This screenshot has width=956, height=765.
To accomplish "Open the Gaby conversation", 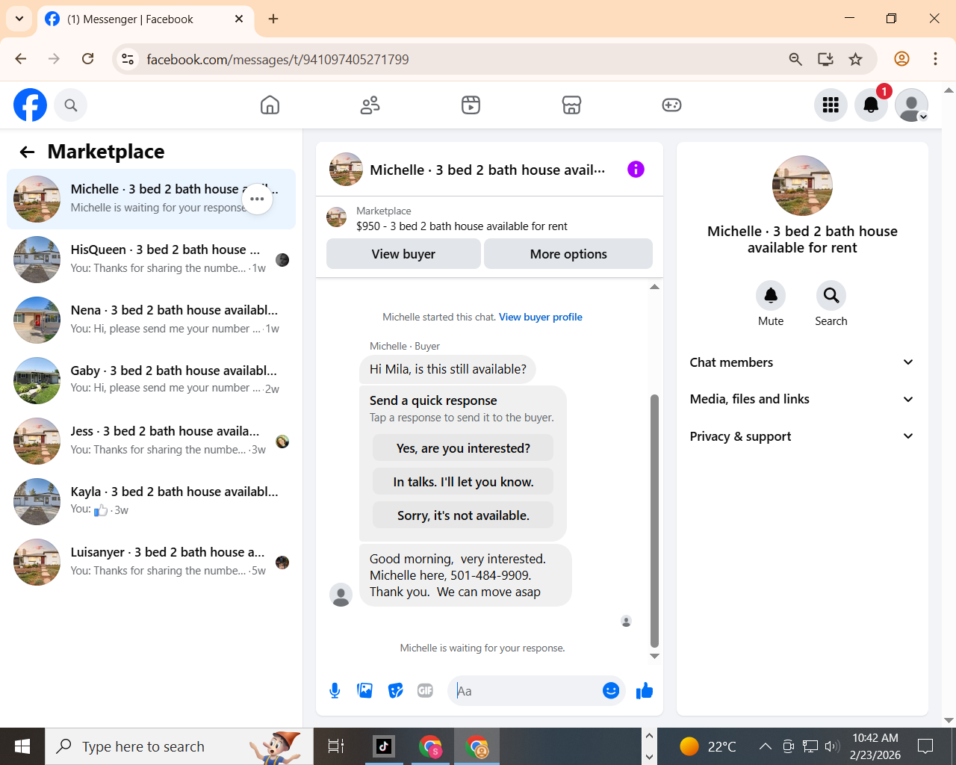I will click(x=151, y=380).
